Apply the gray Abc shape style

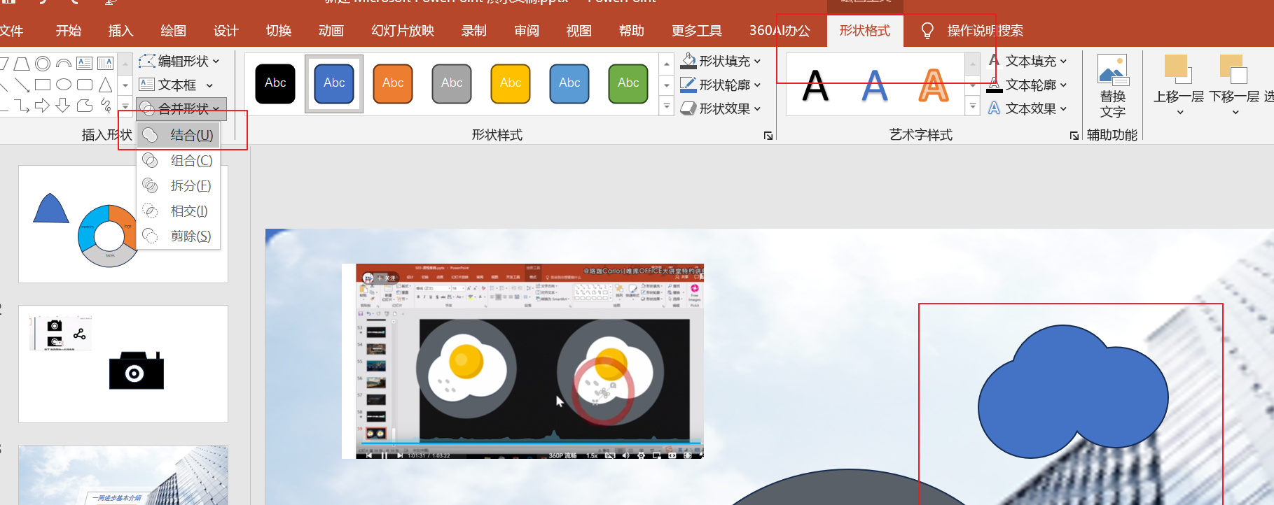point(452,83)
